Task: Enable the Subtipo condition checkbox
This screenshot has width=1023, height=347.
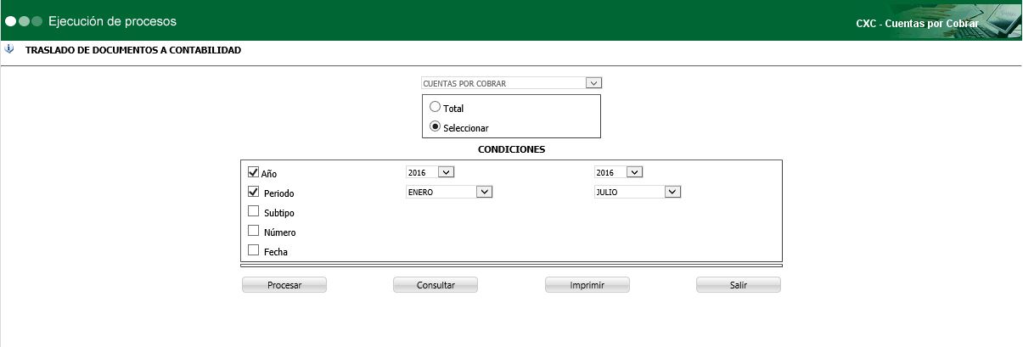Action: [x=253, y=211]
